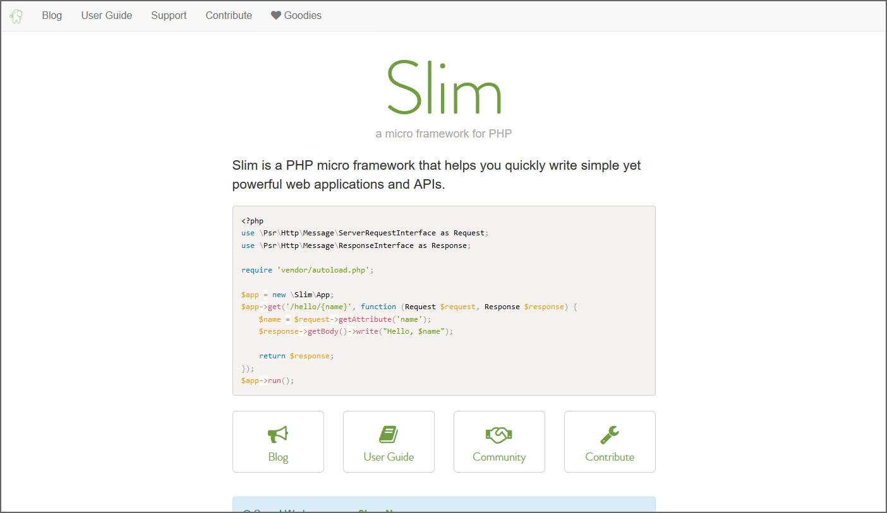
Task: Open the Blog card label link
Action: (x=278, y=457)
